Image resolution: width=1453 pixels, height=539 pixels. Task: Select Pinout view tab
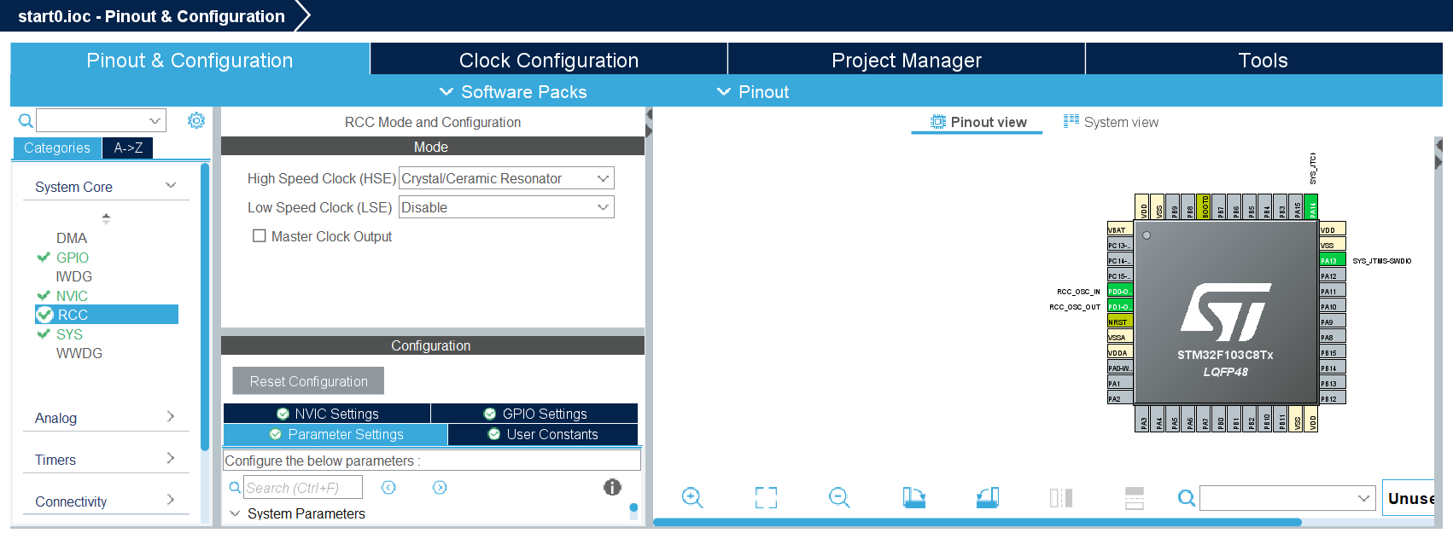click(x=977, y=122)
